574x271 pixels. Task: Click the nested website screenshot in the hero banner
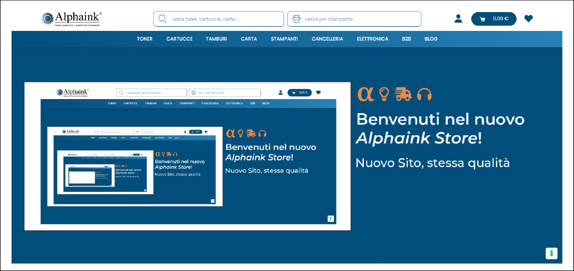(x=187, y=156)
